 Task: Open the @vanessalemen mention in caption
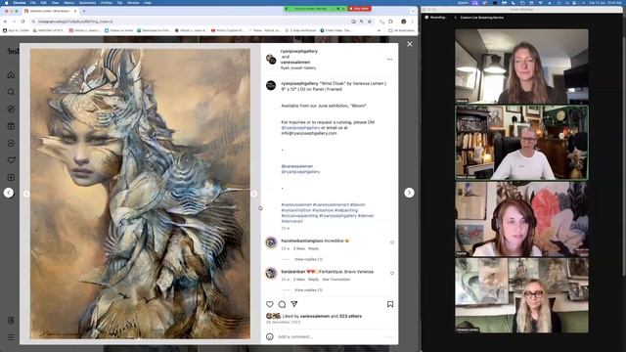tap(297, 166)
